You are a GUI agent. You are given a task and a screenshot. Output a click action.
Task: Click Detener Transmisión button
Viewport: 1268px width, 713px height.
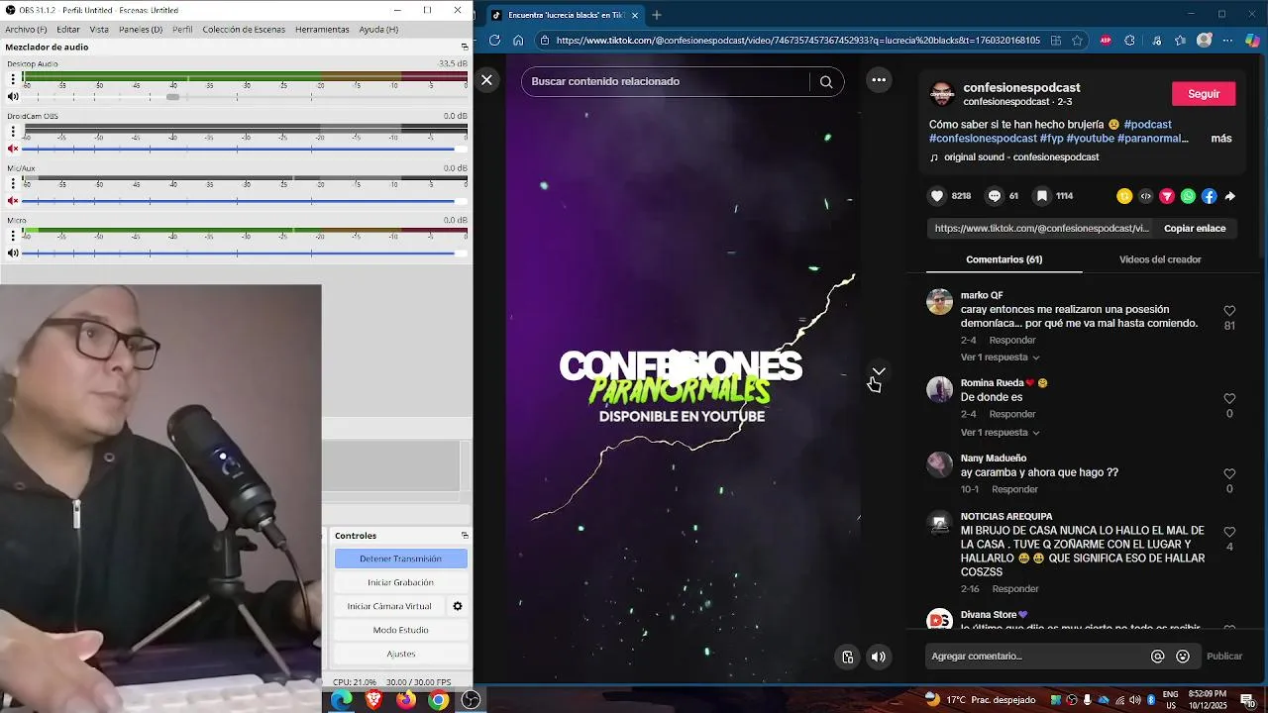pyautogui.click(x=400, y=559)
